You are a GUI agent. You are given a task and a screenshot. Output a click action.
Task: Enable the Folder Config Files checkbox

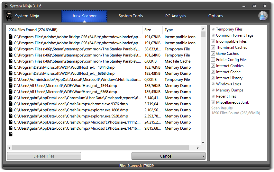click(213, 60)
